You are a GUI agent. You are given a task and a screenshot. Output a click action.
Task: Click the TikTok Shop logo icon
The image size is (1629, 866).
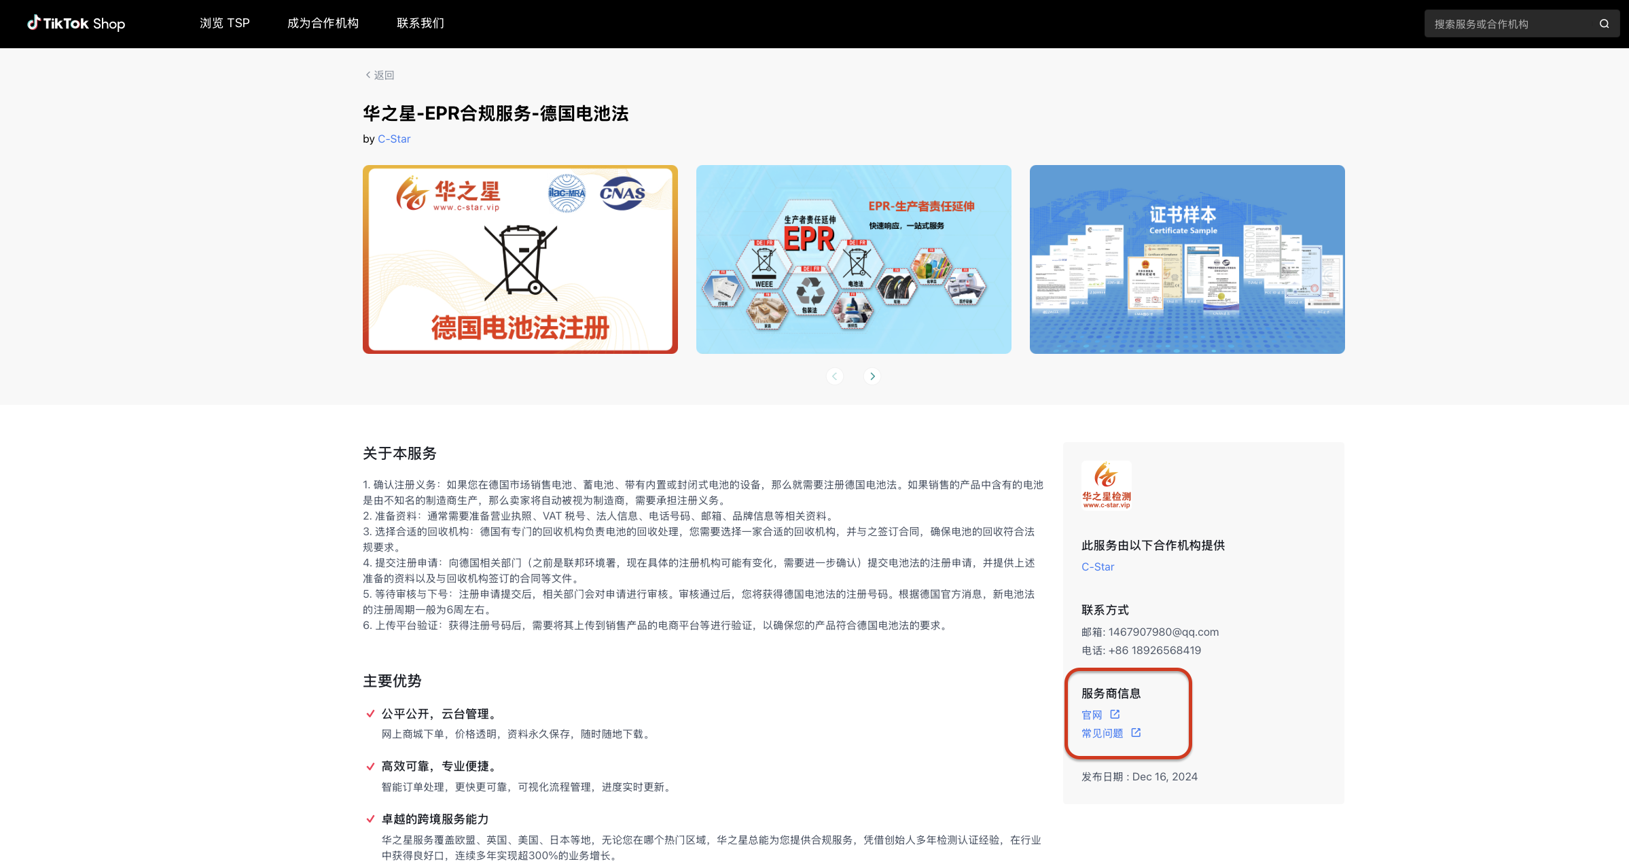pyautogui.click(x=34, y=23)
